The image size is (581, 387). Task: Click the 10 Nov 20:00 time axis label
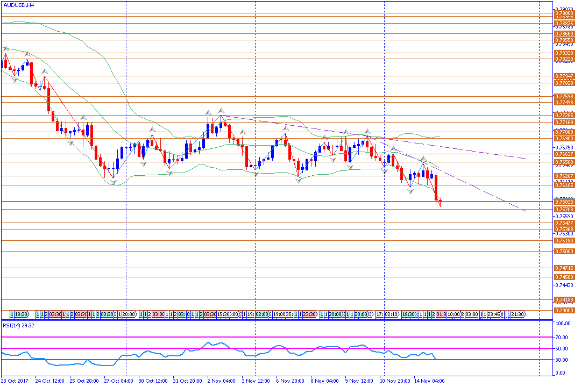click(x=395, y=381)
